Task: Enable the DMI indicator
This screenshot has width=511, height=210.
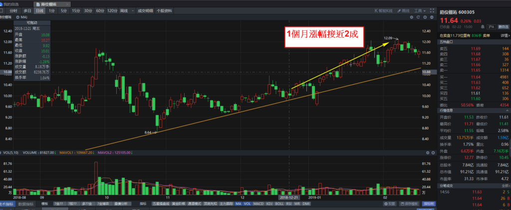Action: click(306, 204)
